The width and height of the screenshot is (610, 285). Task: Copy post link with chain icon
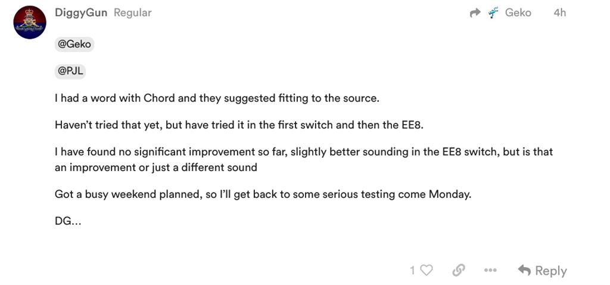click(459, 270)
